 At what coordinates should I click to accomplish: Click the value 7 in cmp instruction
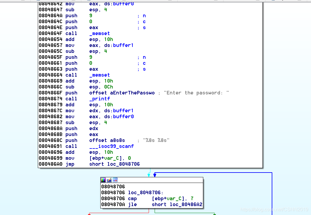192,199
